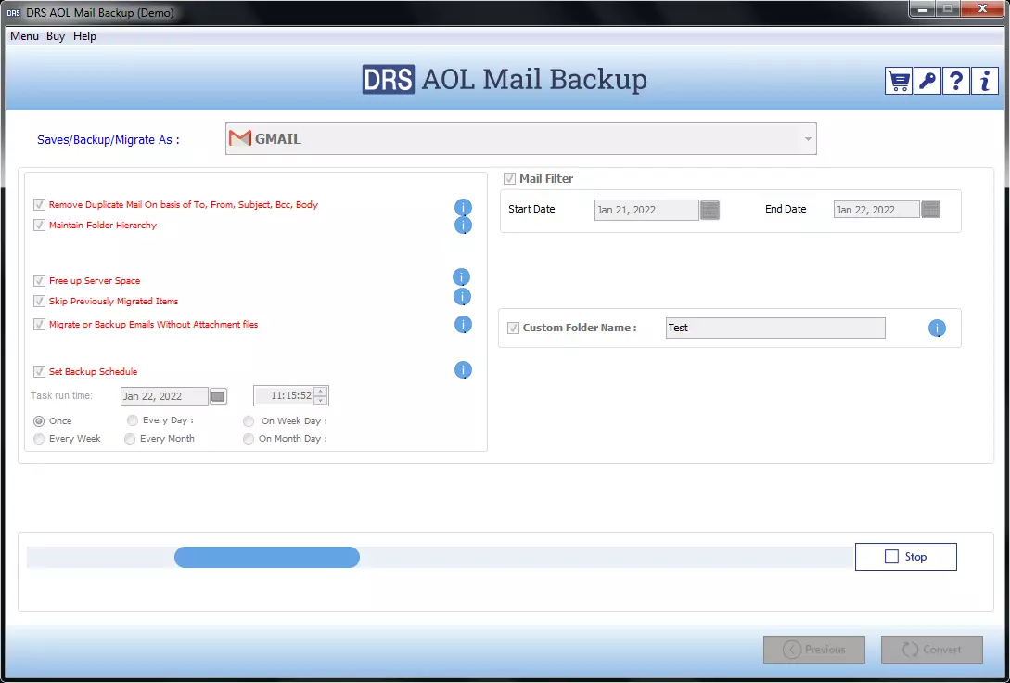
Task: Increase the task run time value
Action: (320, 391)
